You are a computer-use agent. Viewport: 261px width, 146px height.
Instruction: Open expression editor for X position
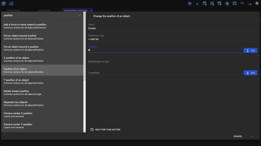point(250,50)
